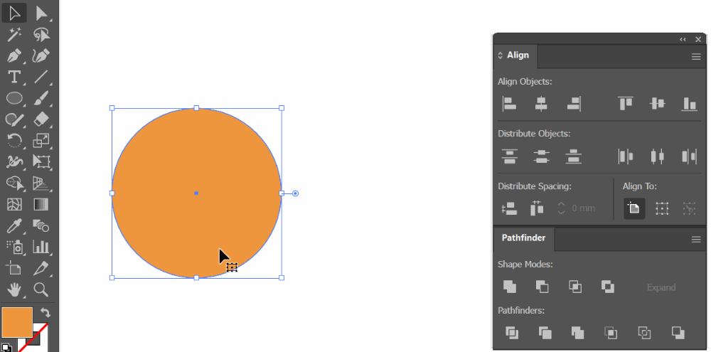This screenshot has width=711, height=352.
Task: Select the Shaper tool
Action: coord(14,119)
